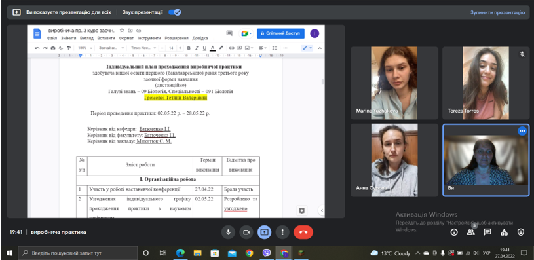This screenshot has height=260, width=534.
Task: Click the Add comment toolbar icon
Action: [x=240, y=48]
